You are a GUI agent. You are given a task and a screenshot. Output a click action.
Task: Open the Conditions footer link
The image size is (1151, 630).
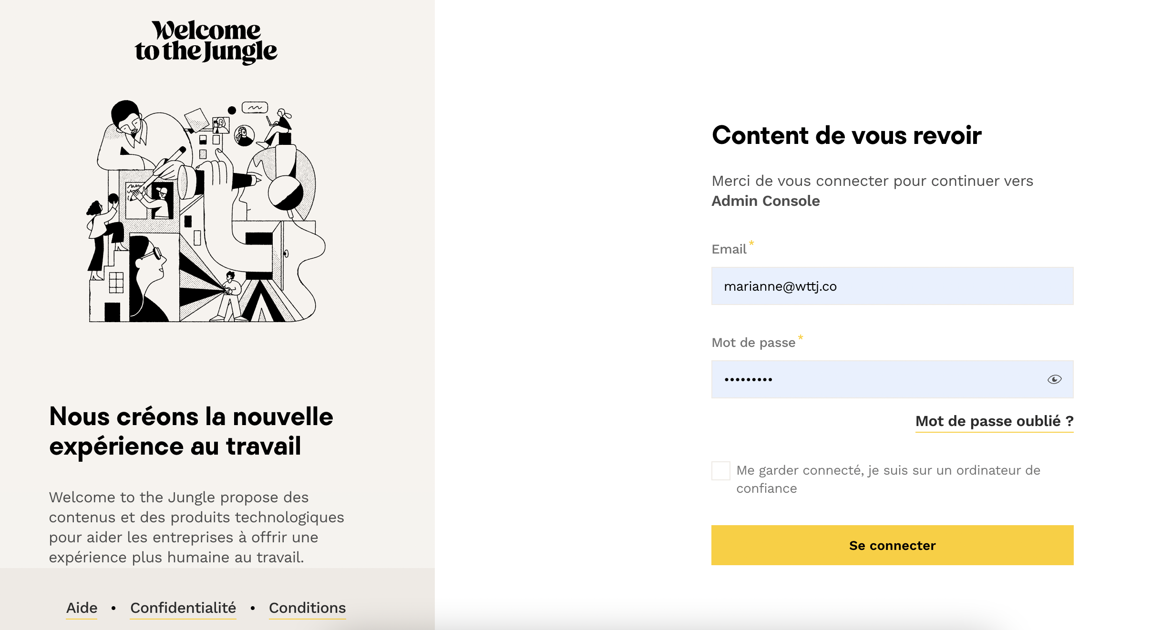tap(307, 608)
